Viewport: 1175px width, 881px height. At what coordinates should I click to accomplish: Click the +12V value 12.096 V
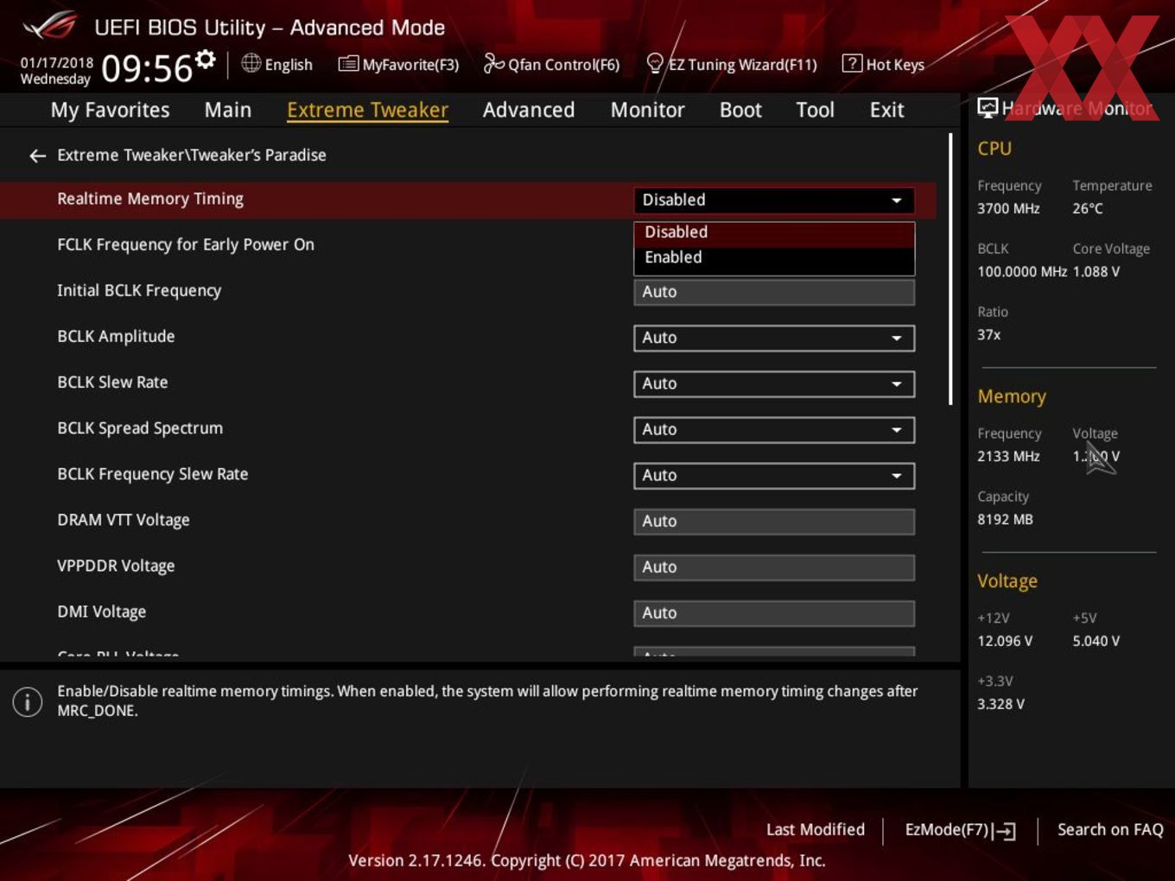1005,641
